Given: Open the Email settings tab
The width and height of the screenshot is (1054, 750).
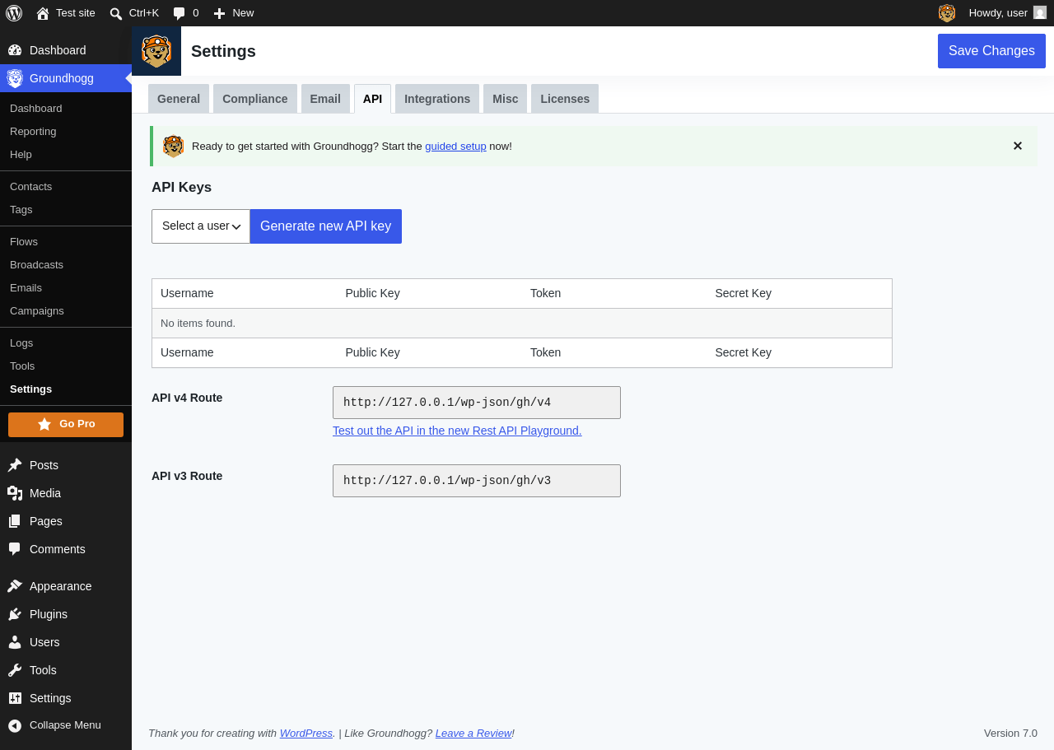Looking at the screenshot, I should tap(325, 99).
